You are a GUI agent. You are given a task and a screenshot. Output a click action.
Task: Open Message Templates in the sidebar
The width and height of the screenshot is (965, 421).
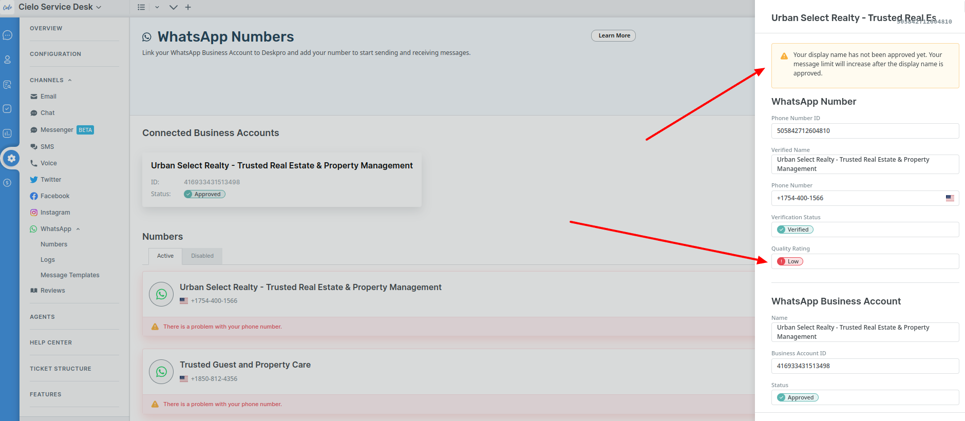(70, 275)
